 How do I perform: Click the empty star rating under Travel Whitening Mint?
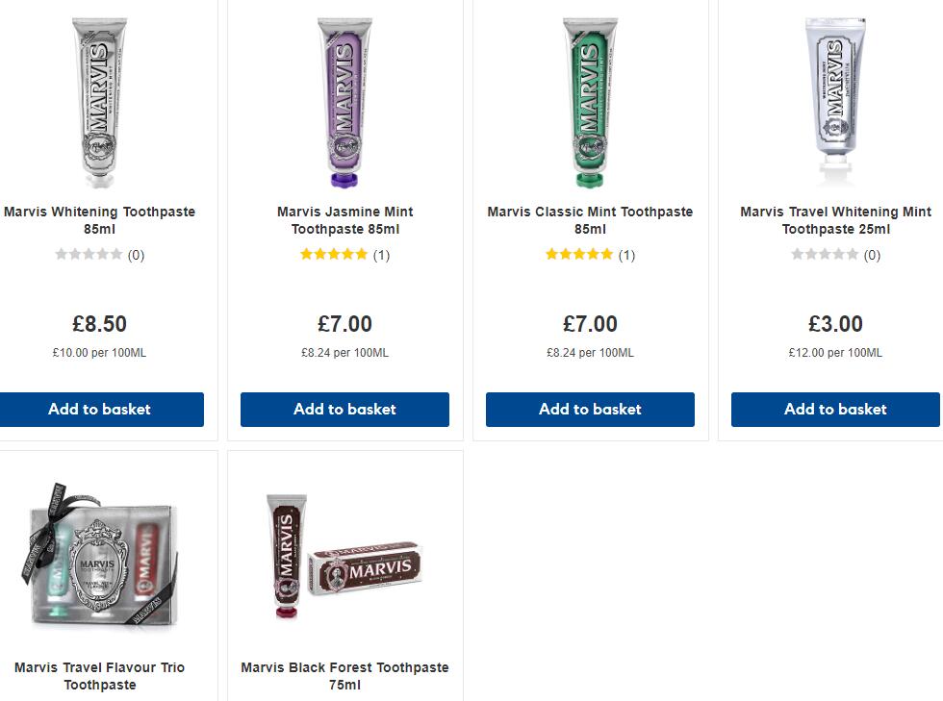[825, 255]
